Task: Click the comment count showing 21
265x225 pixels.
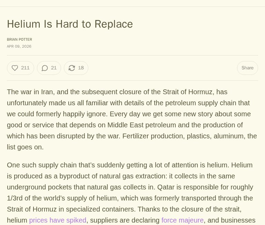Action: (54, 68)
